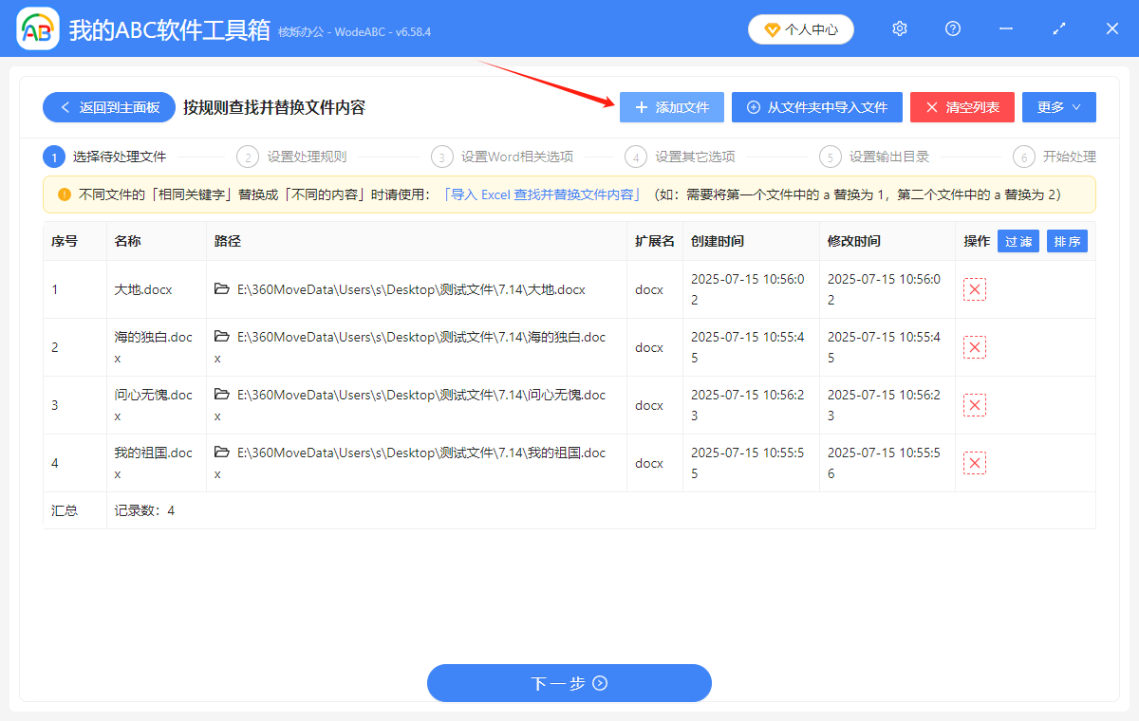Open the 过滤 filter option
1139x721 pixels.
point(1018,241)
